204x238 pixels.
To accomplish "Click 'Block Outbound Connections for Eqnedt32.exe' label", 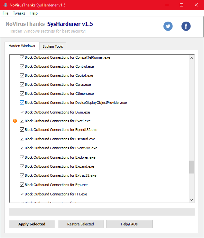I will click(61, 130).
